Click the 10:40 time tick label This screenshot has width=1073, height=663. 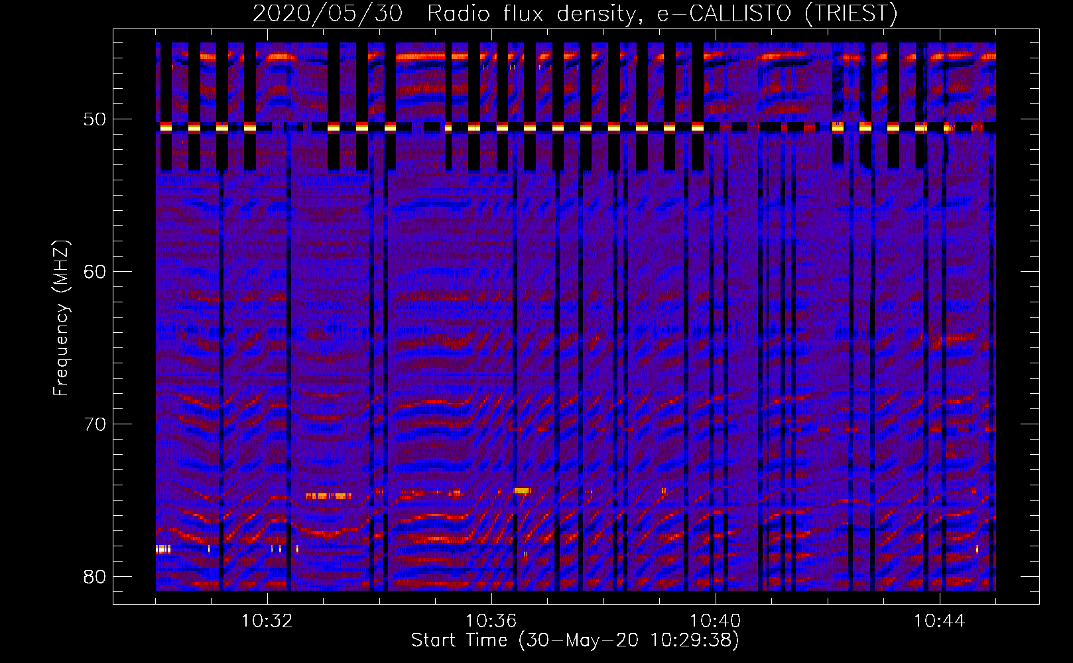(x=716, y=621)
